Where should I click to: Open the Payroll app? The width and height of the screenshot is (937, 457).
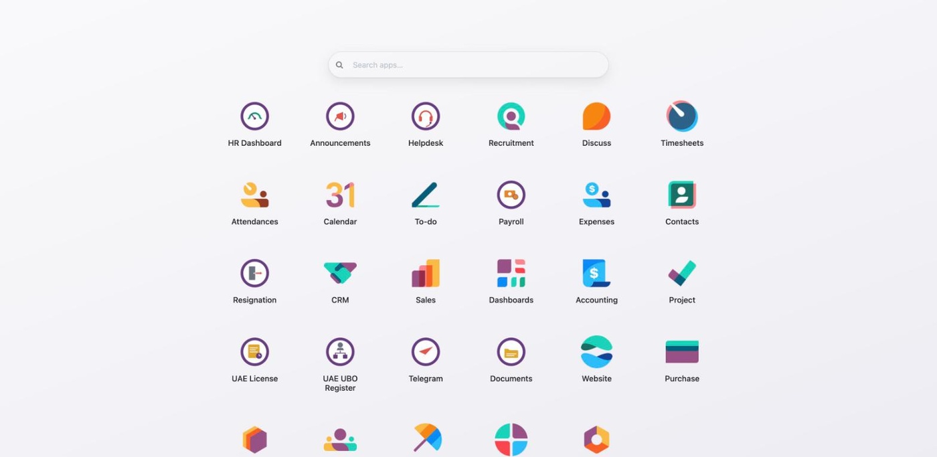pos(511,195)
